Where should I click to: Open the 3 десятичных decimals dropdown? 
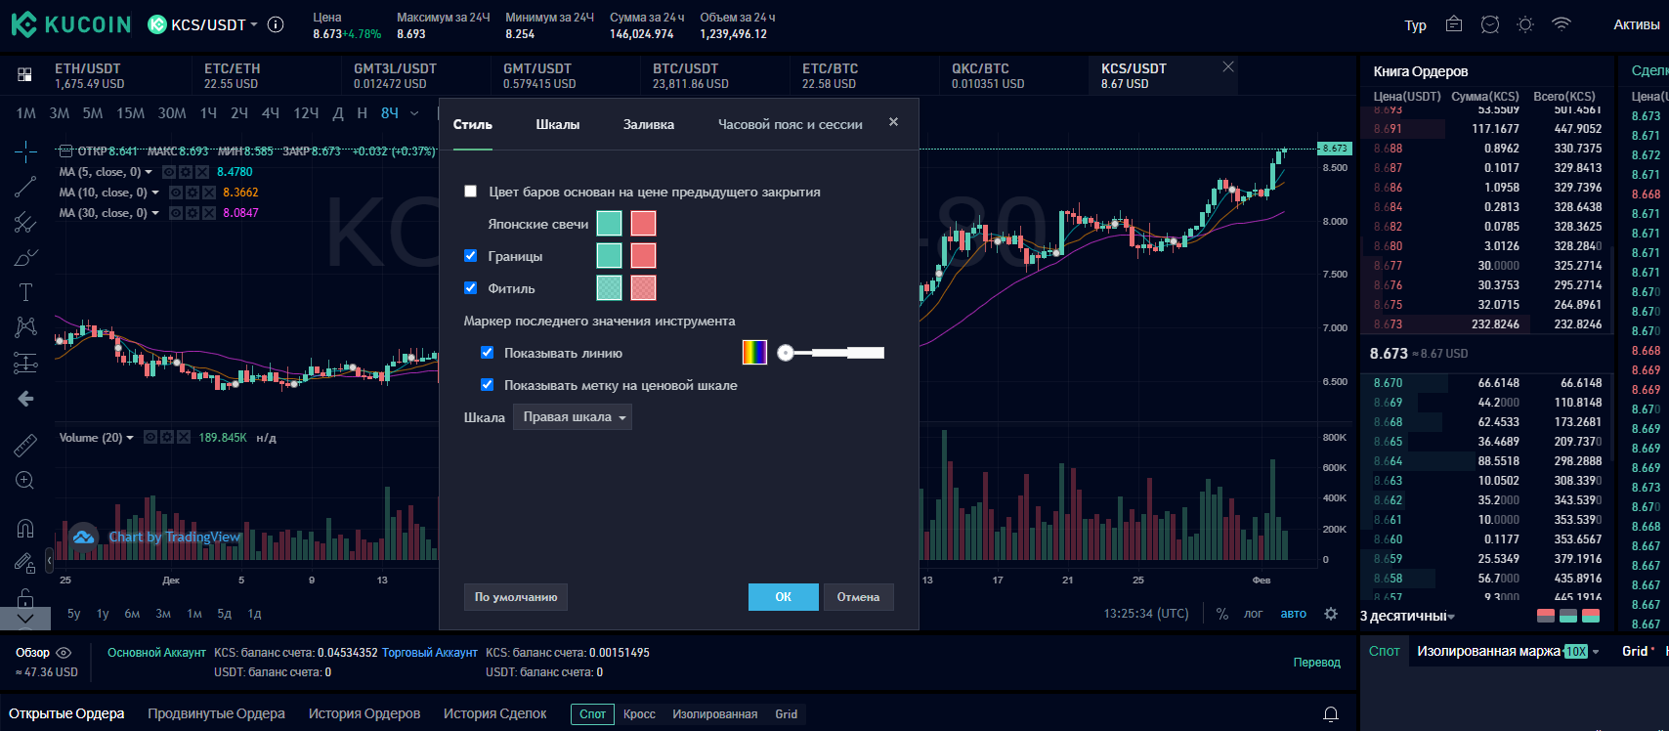[1407, 616]
